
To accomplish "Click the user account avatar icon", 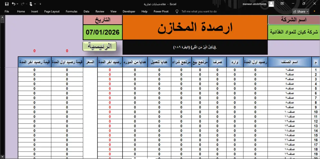I will (x=271, y=4).
